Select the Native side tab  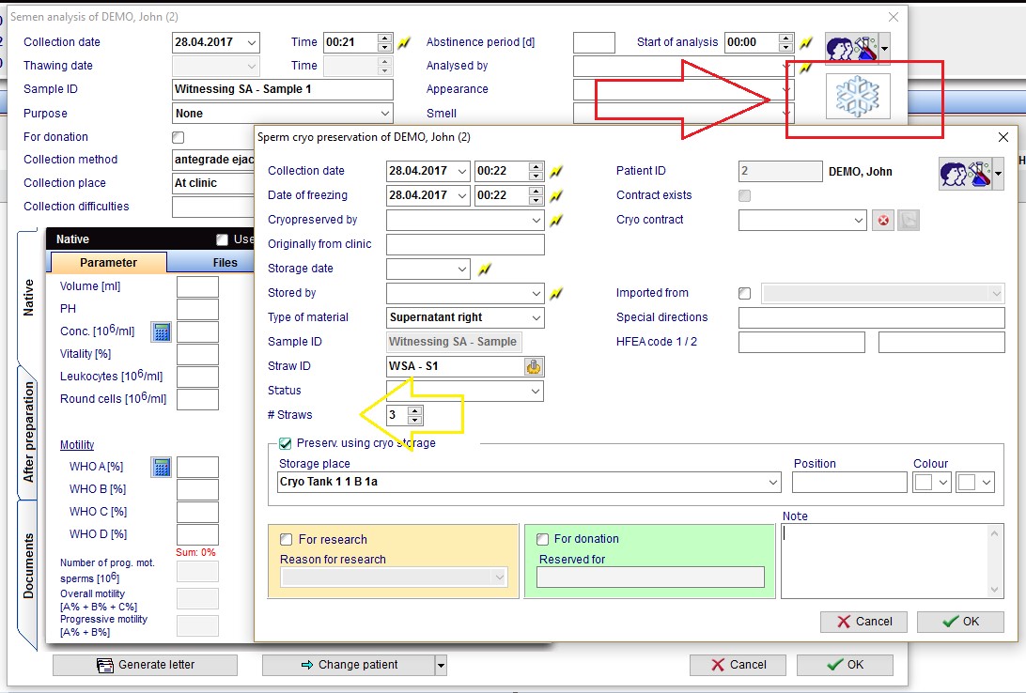tap(28, 297)
